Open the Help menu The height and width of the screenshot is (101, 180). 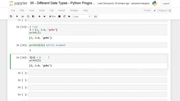click(85, 10)
